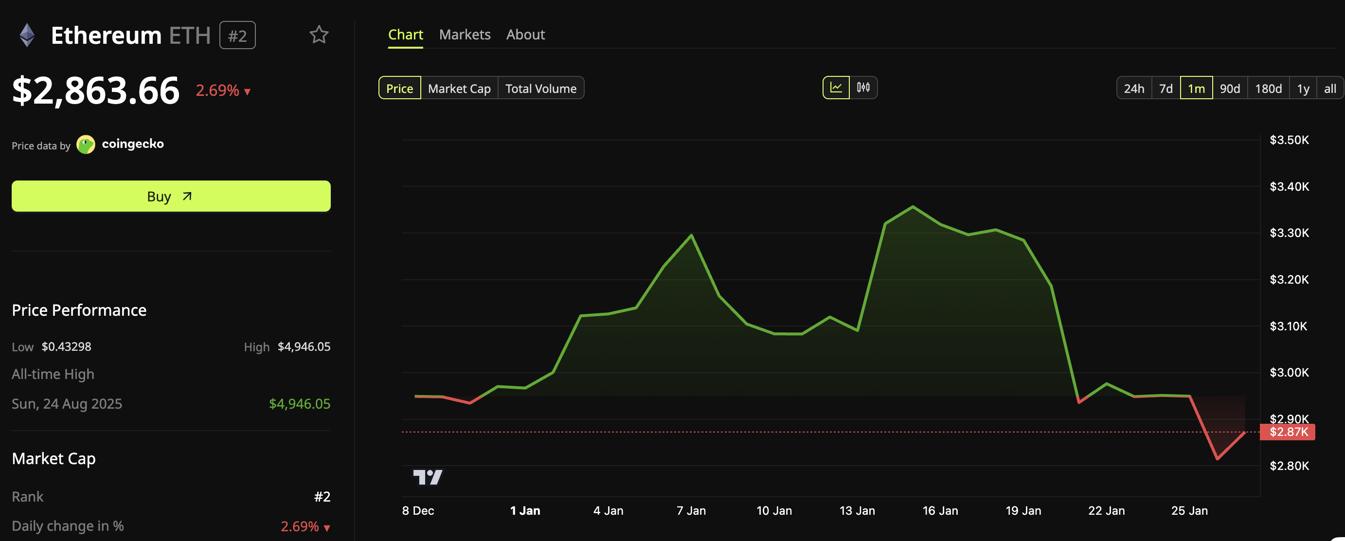Image resolution: width=1345 pixels, height=541 pixels.
Task: Click the red price drop arrow
Action: point(247,91)
